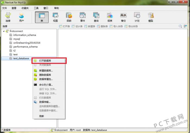Viewport: 190px width, 133px height.
Task: Open the 查询 (Query) toolbar icon
Action: pyautogui.click(x=96, y=17)
